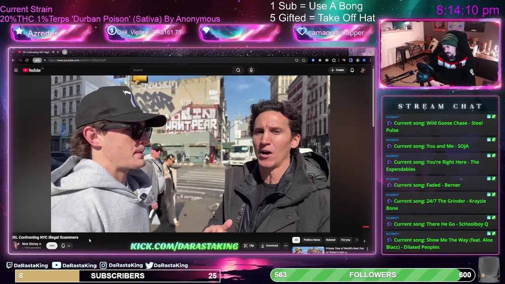Click the Instagram icon beside DaRastaKing
Screen dimensions: 505x284
point(103,265)
